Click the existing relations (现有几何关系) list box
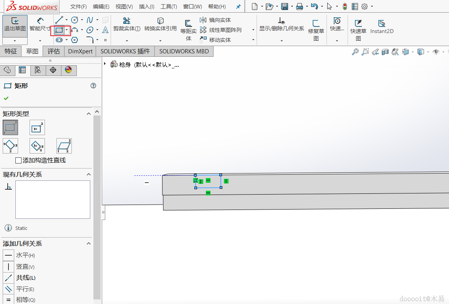The height and width of the screenshot is (304, 449). point(53,200)
